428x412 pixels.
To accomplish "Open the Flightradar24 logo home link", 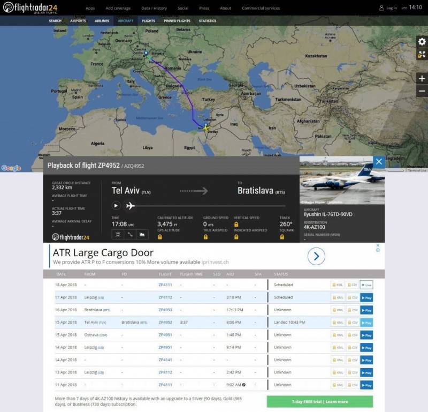I will click(x=30, y=8).
